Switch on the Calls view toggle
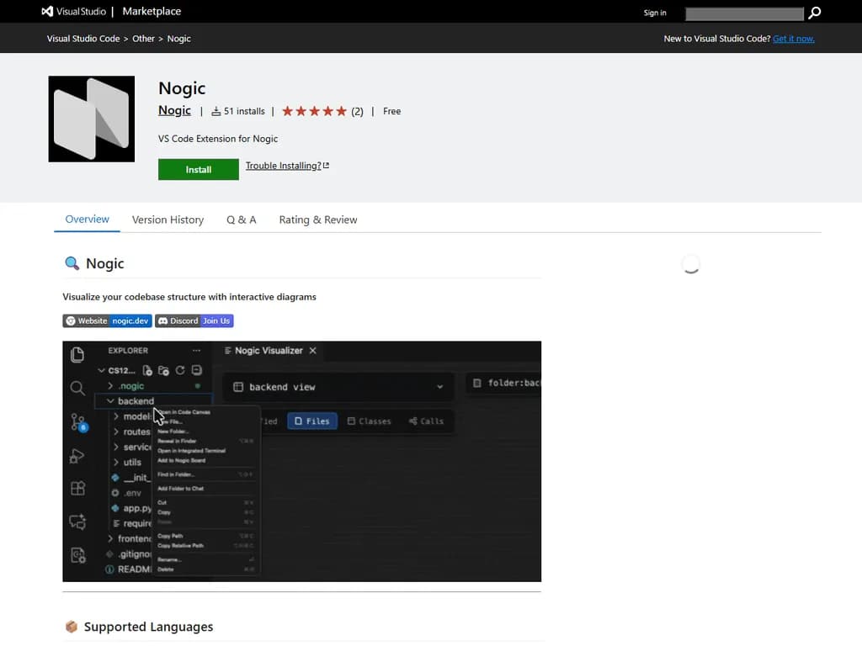The height and width of the screenshot is (646, 862). click(426, 421)
